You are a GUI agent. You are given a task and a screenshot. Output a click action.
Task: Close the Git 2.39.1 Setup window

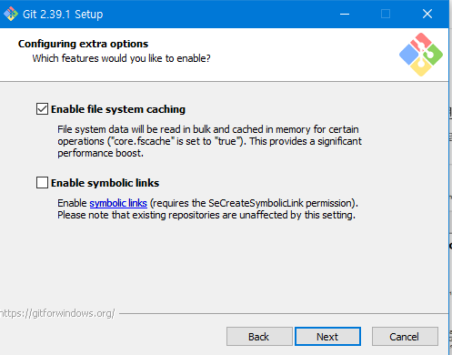427,14
